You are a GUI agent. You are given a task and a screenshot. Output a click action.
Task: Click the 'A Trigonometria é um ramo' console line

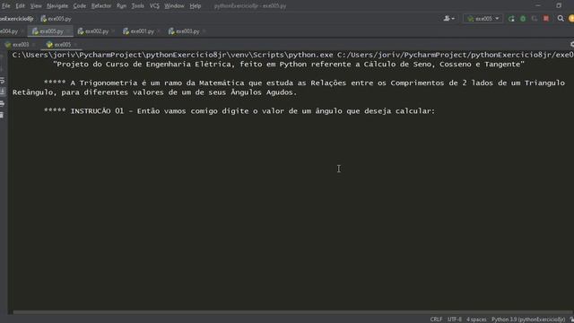point(304,83)
